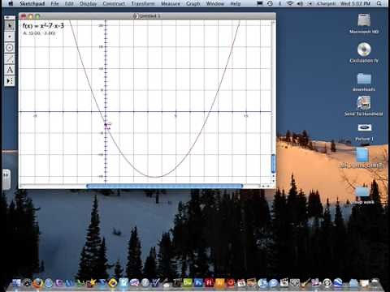The width and height of the screenshot is (390, 292).
Task: Open Finder from the Dock
Action: [x=16, y=283]
